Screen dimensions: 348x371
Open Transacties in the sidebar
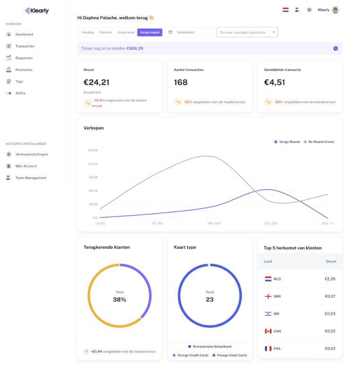25,46
